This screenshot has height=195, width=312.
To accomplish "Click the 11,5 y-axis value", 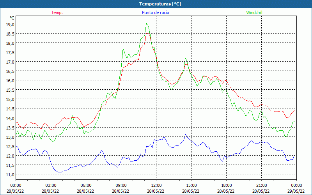I will point(10,165).
